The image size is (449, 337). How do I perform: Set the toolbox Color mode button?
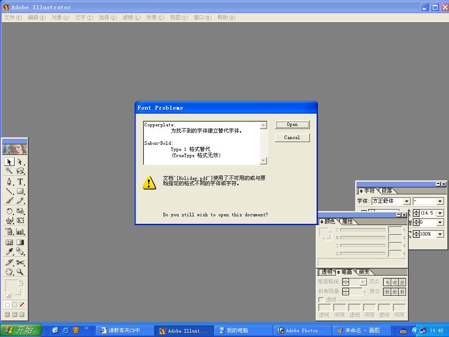pos(7,305)
